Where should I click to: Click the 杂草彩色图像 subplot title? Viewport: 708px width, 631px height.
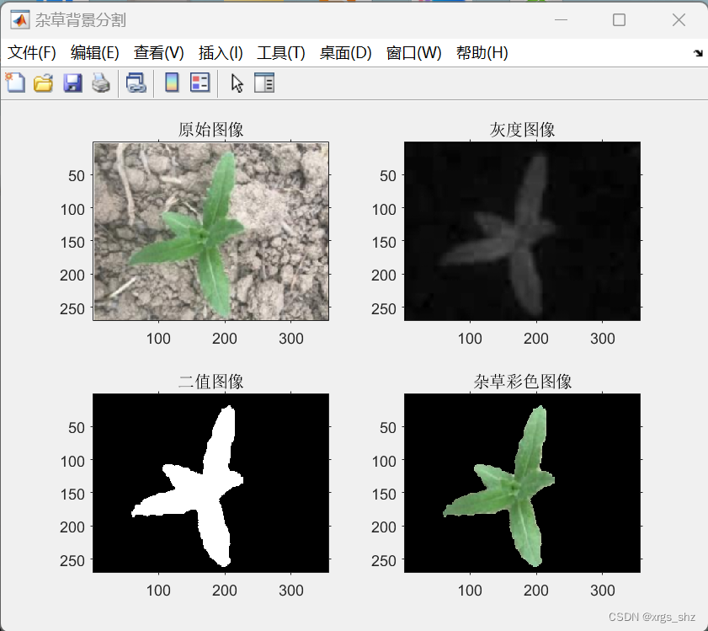click(523, 382)
